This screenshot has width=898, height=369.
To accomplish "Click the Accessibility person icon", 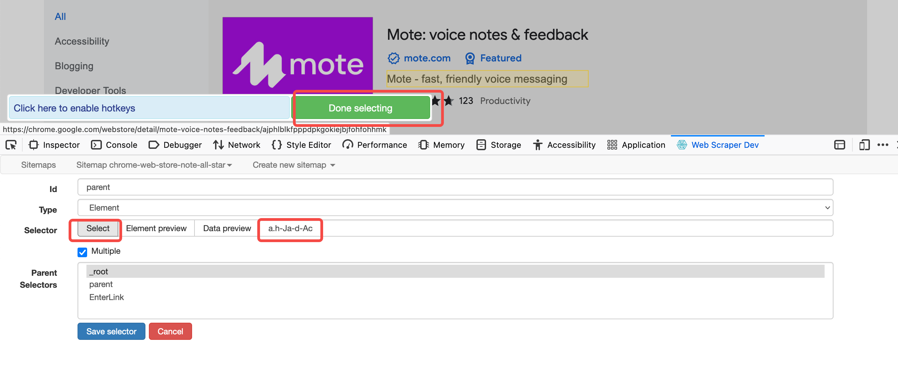I will 537,145.
